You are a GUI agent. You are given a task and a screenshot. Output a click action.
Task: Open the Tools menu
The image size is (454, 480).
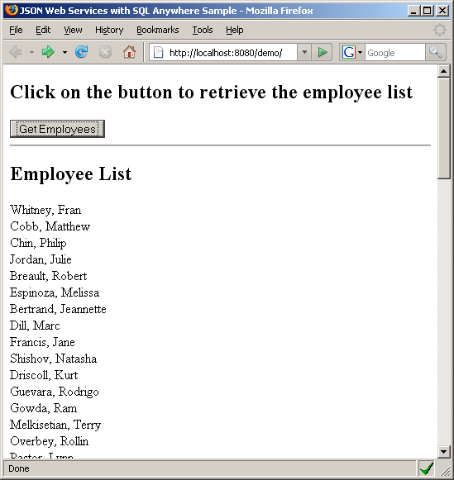202,30
